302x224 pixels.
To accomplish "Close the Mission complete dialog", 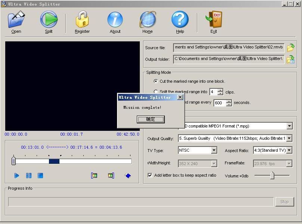I will 180,97.
